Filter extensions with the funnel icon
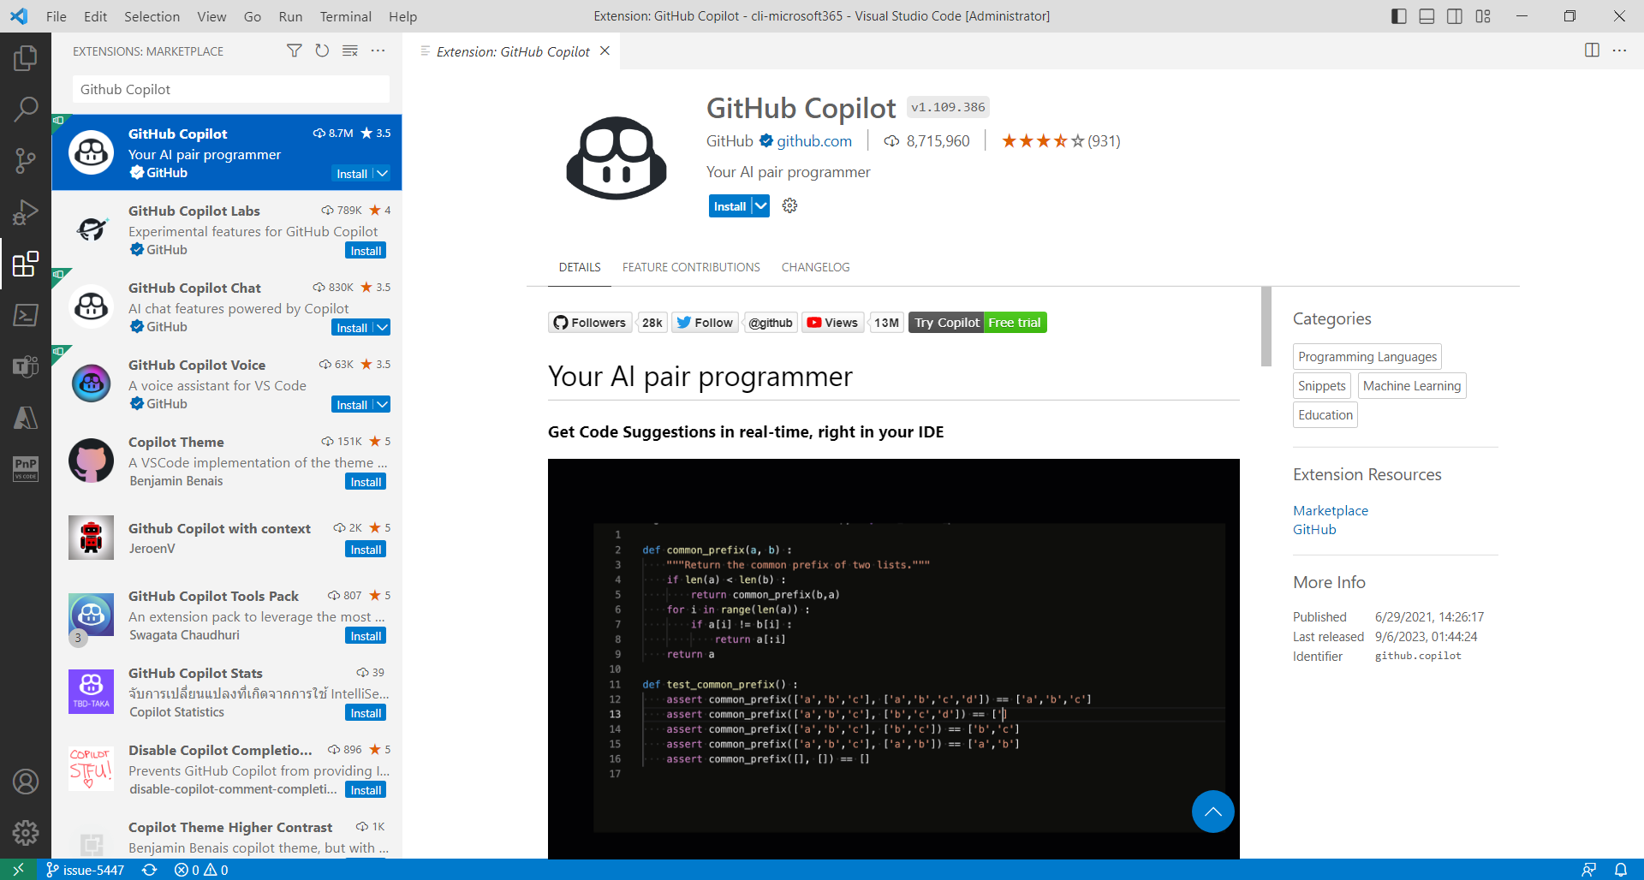The width and height of the screenshot is (1644, 880). tap(294, 51)
